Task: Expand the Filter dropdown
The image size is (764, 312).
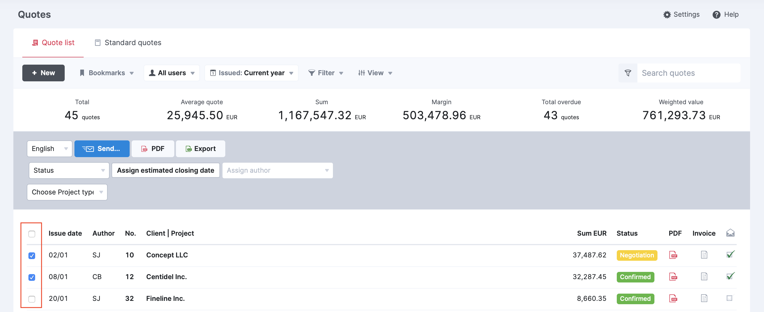Action: 326,73
